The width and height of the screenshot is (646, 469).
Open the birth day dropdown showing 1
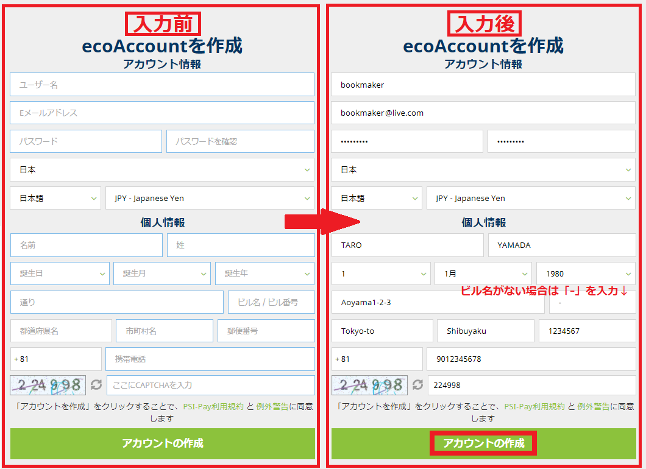click(x=381, y=273)
